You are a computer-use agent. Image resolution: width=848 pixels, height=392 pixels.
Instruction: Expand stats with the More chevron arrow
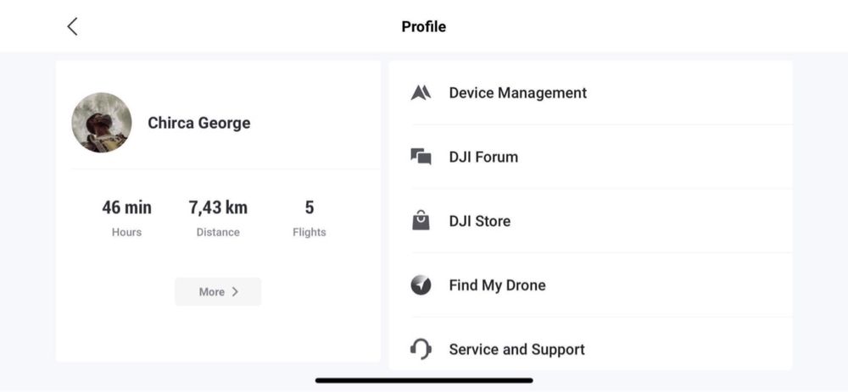tap(235, 292)
